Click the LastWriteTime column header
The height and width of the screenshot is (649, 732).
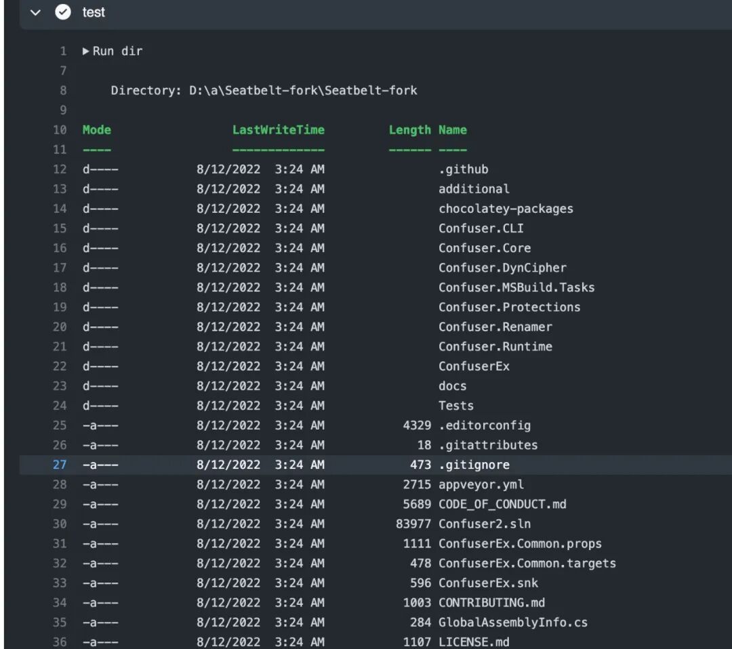point(279,129)
